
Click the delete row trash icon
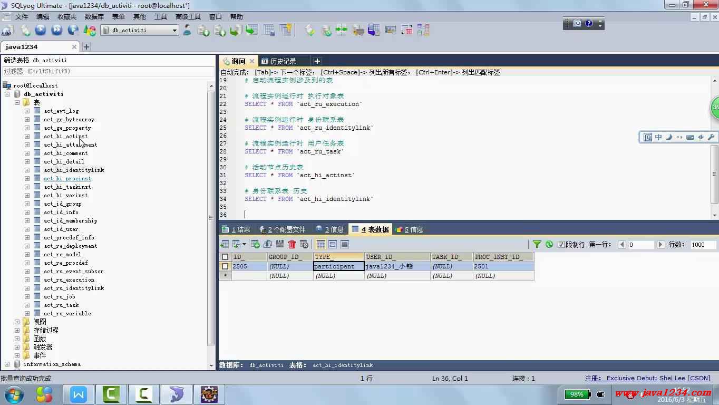(x=292, y=244)
